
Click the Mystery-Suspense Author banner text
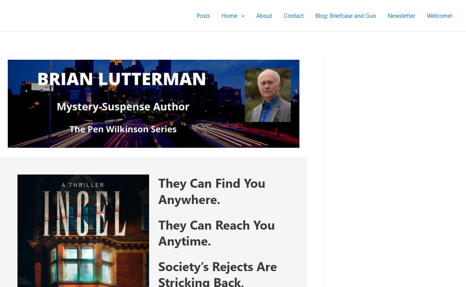tap(123, 107)
